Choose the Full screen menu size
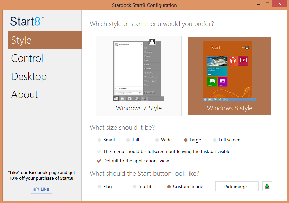The height and width of the screenshot is (203, 289). (215, 140)
